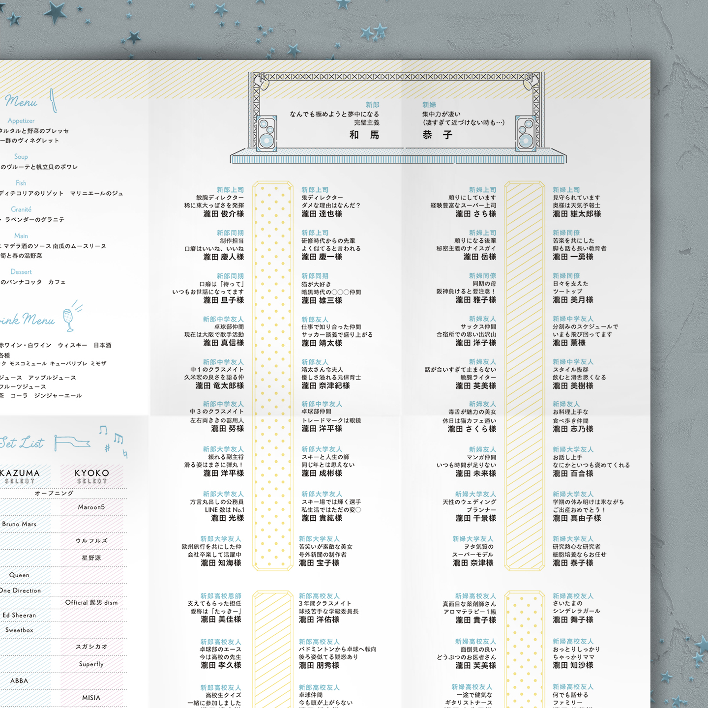
Task: Click the オープニング set list label
Action: 54,493
